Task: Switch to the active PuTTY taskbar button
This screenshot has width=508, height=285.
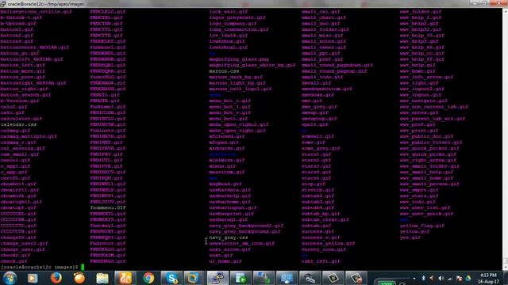Action: pos(217,278)
